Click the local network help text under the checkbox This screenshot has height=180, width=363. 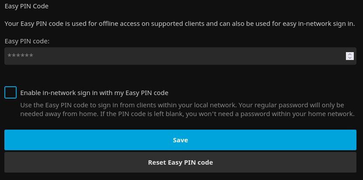[x=187, y=109]
